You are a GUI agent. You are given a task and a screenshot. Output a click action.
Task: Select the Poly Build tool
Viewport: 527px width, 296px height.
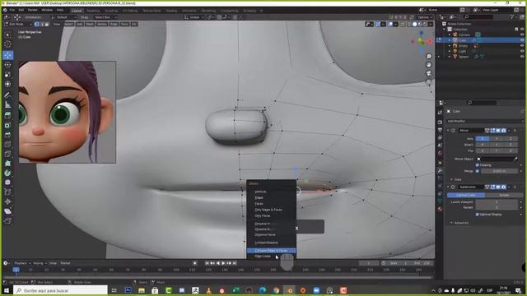[x=7, y=164]
